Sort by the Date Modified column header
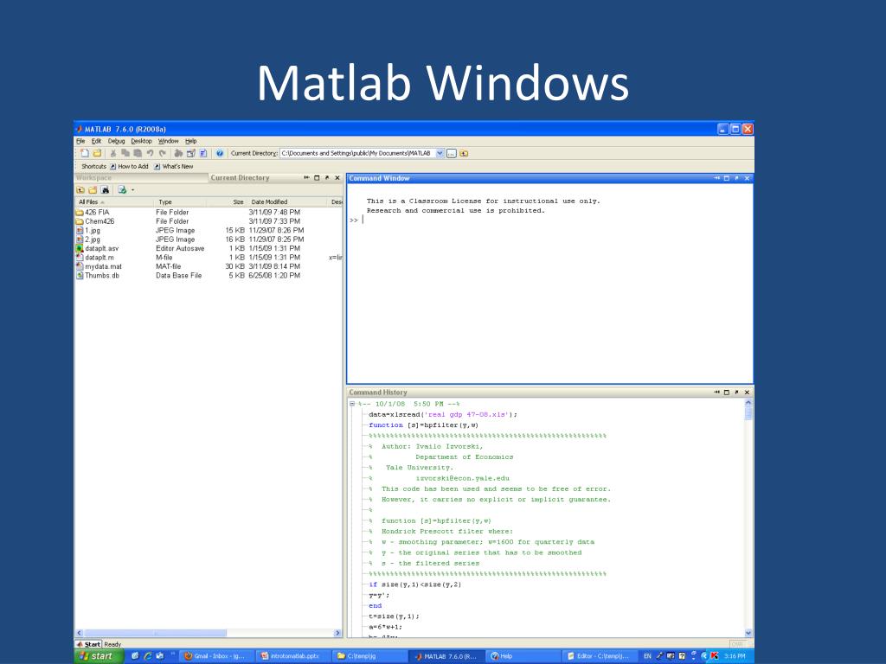This screenshot has width=886, height=664. pyautogui.click(x=286, y=202)
